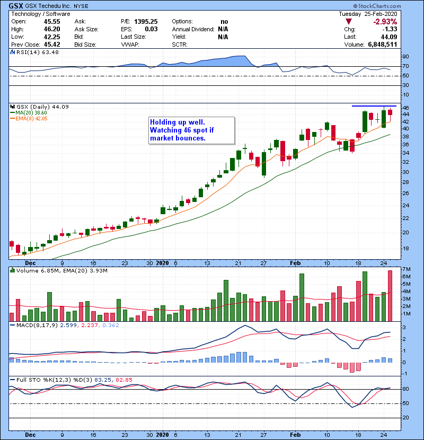Click the RSI indicator area-chart icon

point(12,52)
